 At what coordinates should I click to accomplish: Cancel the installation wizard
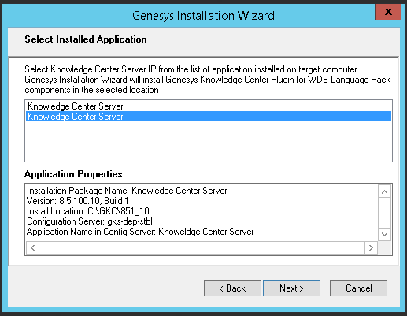click(x=358, y=288)
